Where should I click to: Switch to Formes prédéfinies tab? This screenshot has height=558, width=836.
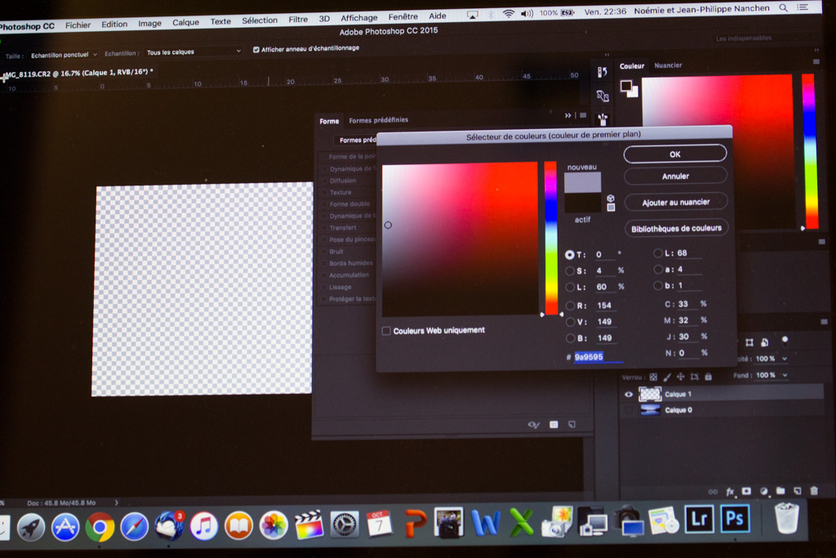click(x=379, y=120)
